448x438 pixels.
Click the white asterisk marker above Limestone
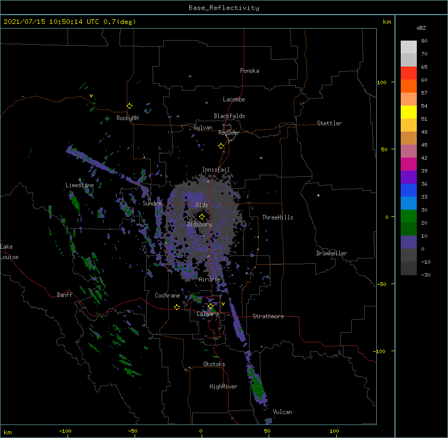tap(80, 180)
